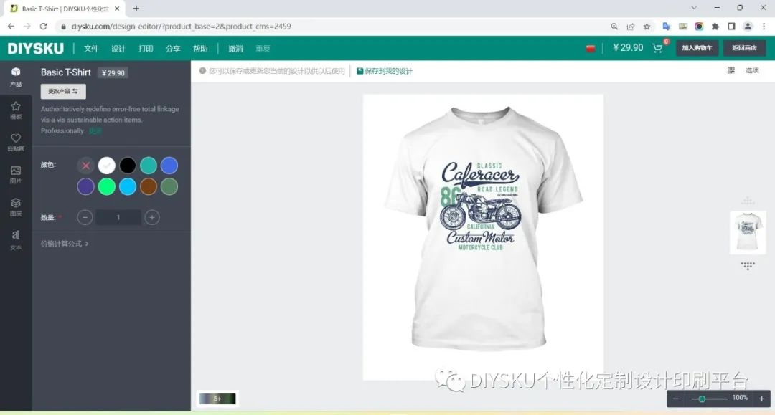The width and height of the screenshot is (775, 415).
Task: Select the green color swatch
Action: [x=106, y=186]
